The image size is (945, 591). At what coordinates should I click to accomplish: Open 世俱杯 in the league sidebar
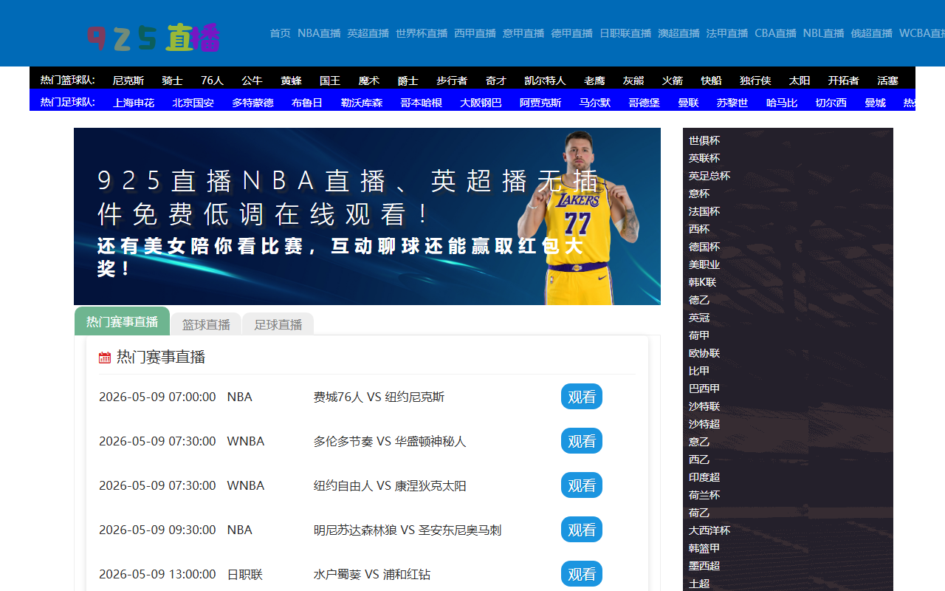pyautogui.click(x=704, y=140)
